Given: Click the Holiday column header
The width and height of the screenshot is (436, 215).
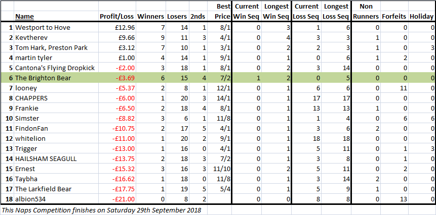Looking at the screenshot, I should [x=421, y=17].
